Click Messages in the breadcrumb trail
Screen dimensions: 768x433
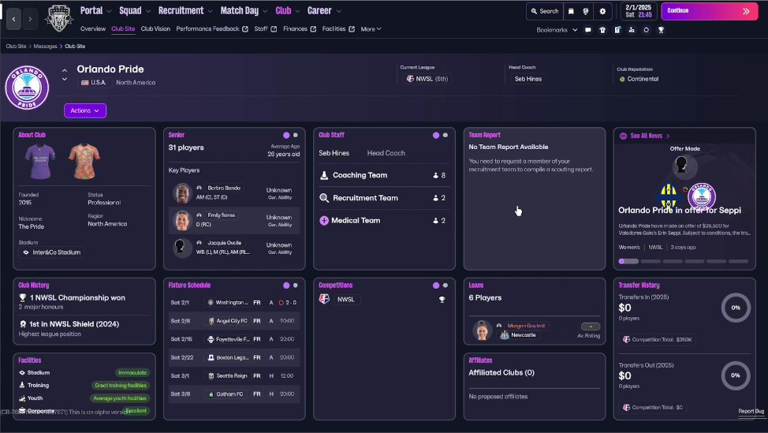click(x=46, y=47)
